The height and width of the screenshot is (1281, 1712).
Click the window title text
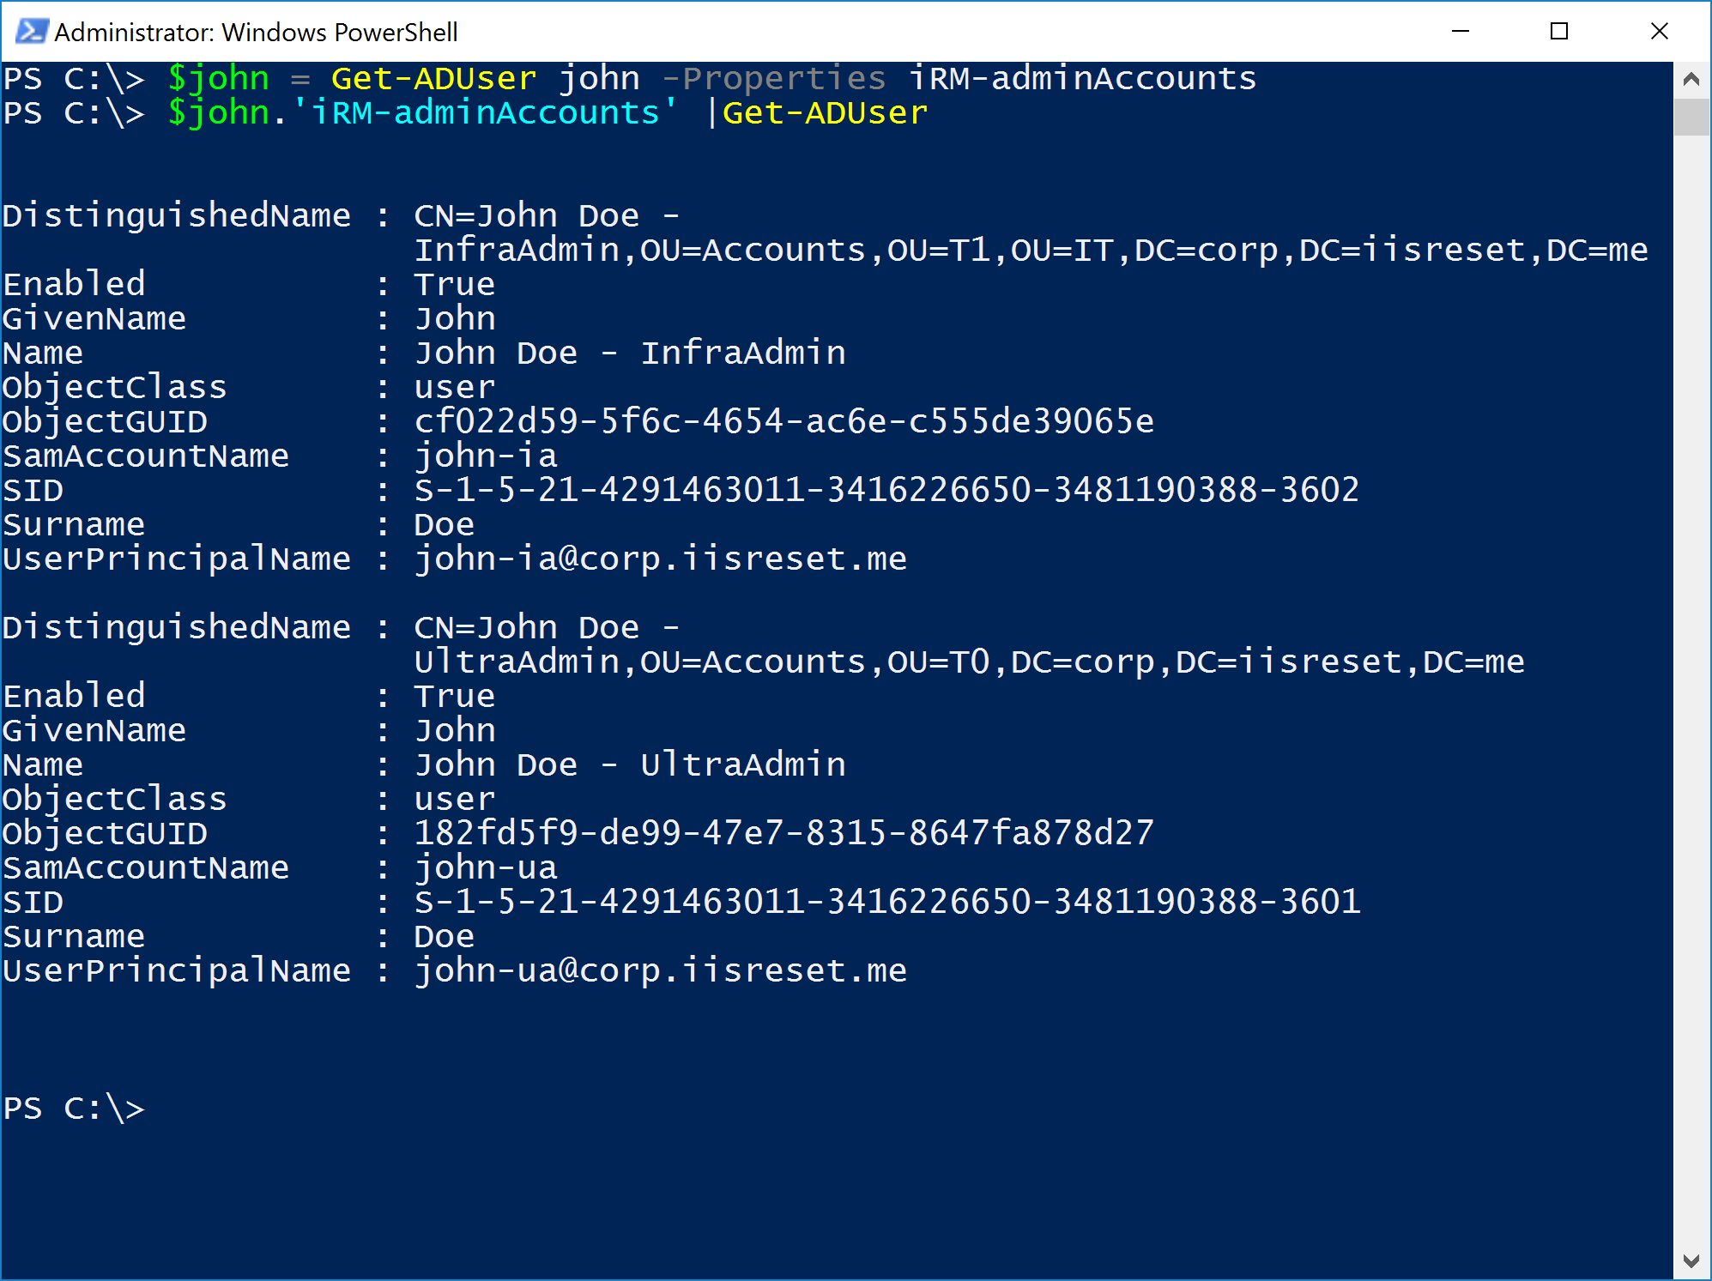click(256, 33)
